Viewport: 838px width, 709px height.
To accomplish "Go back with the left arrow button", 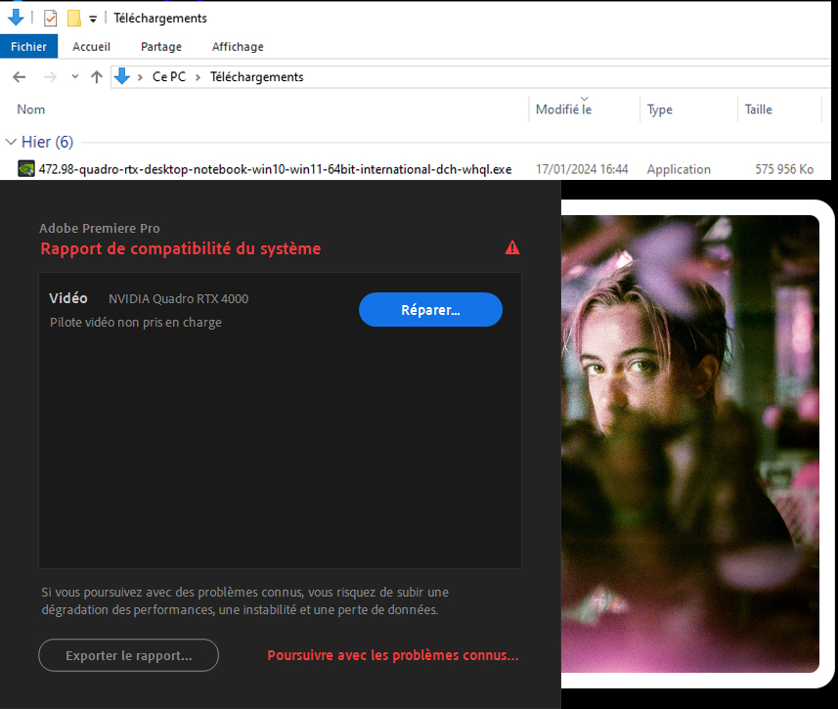I will tap(20, 77).
